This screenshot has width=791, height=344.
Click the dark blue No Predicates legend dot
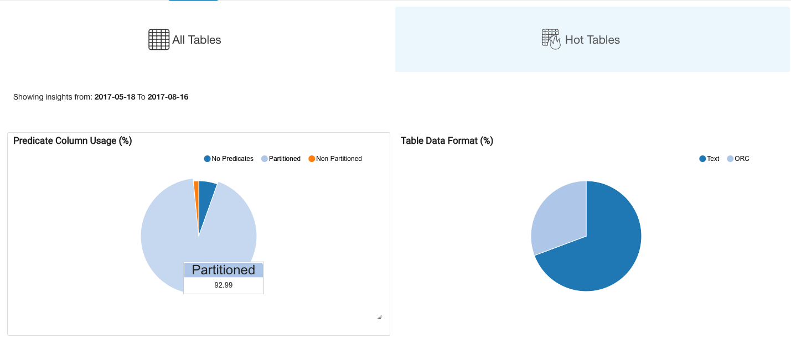point(208,159)
